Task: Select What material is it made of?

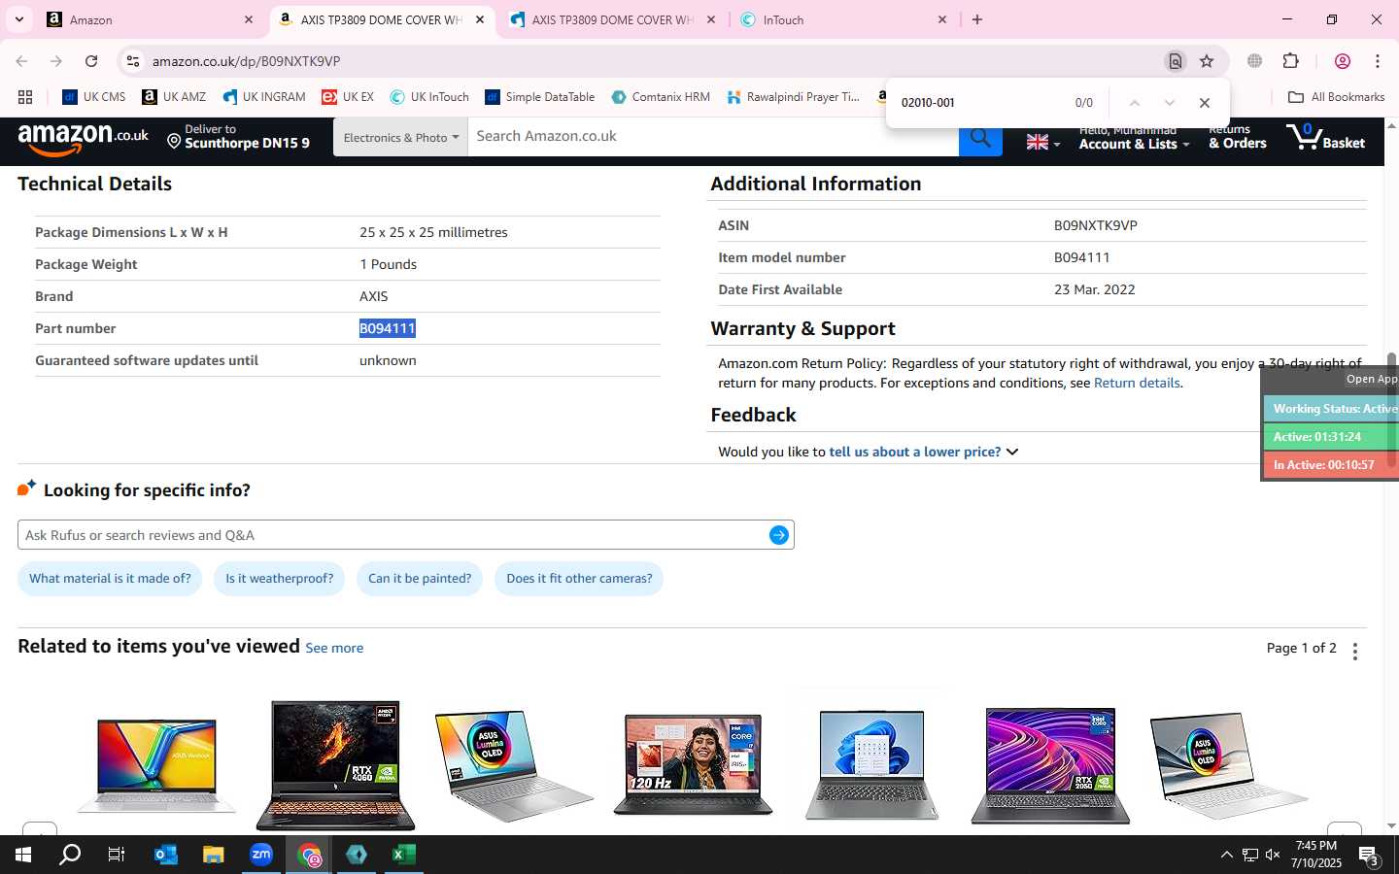Action: click(x=110, y=578)
